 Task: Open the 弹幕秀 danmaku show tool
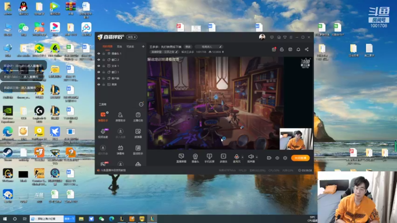click(x=120, y=150)
